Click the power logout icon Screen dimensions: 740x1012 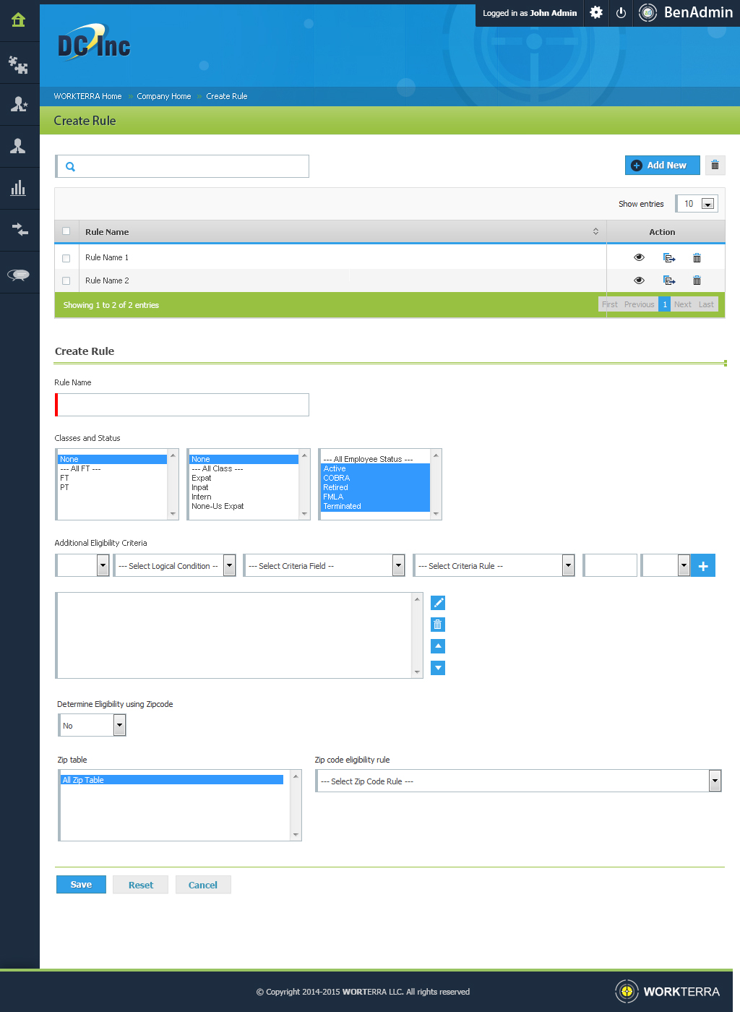coord(621,13)
